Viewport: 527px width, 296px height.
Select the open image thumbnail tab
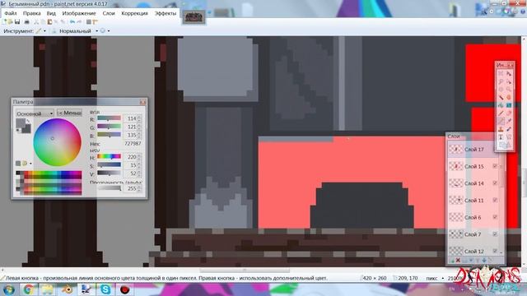click(x=194, y=16)
